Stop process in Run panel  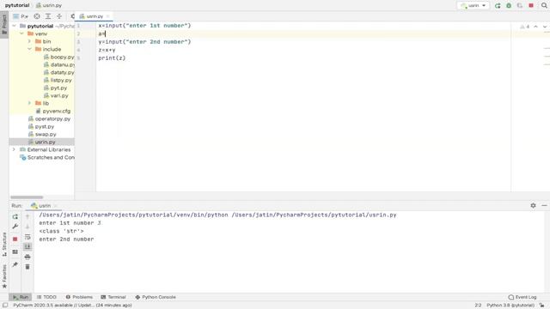(x=15, y=239)
